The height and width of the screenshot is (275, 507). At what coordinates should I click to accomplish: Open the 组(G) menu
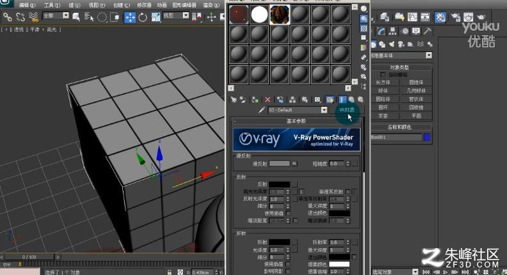[x=74, y=5]
